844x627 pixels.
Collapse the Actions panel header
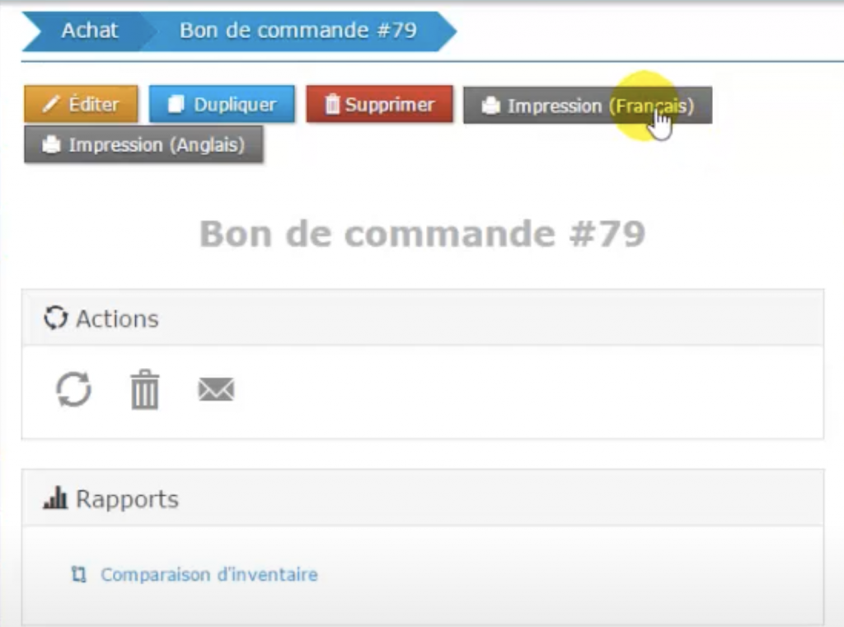[x=422, y=318]
